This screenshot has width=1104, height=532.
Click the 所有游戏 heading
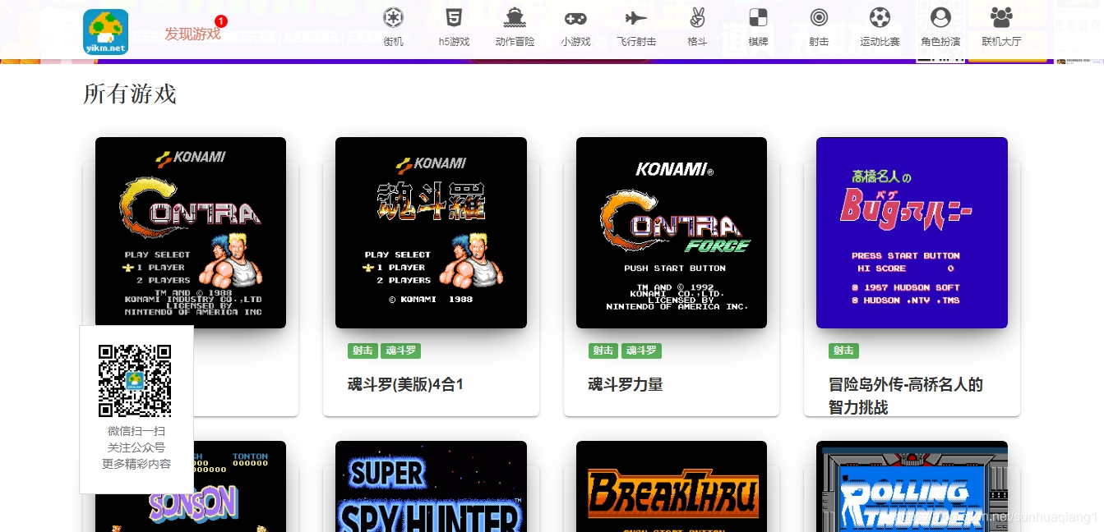(130, 94)
